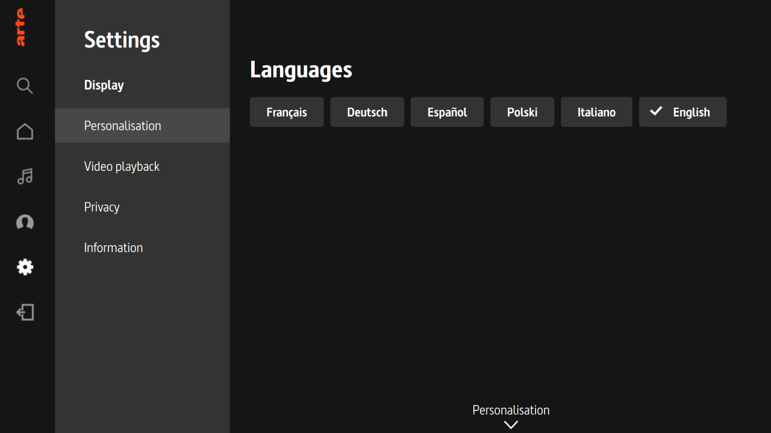Collapse the Languages section

[x=301, y=69]
